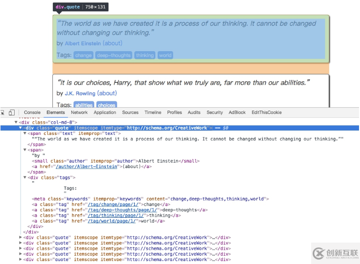Expand the third collapsed div quote node

point(20,248)
